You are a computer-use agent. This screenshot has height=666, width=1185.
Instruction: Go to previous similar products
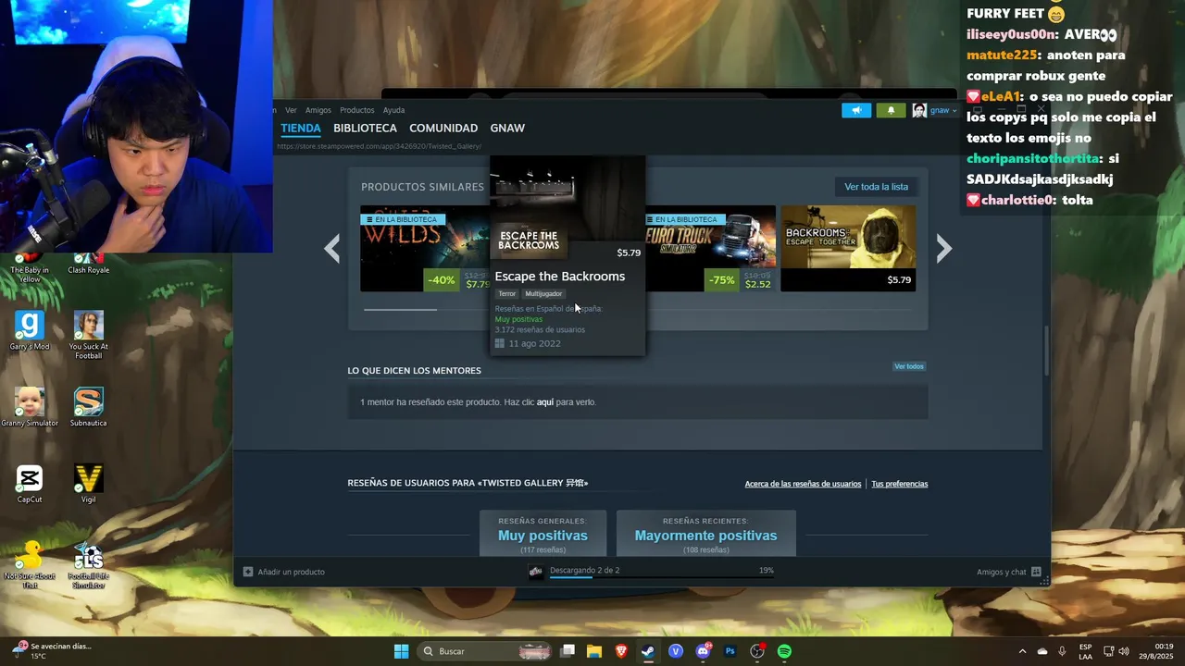tap(332, 248)
